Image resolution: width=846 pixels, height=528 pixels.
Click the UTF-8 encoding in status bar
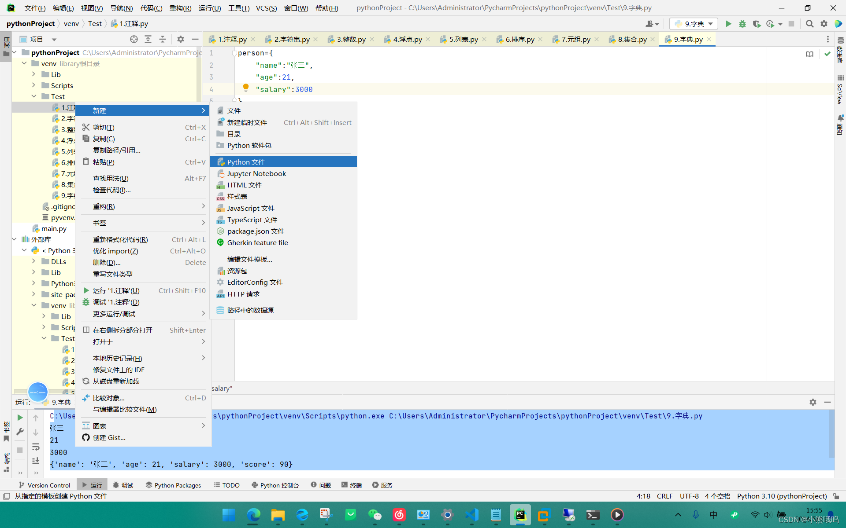tap(689, 496)
